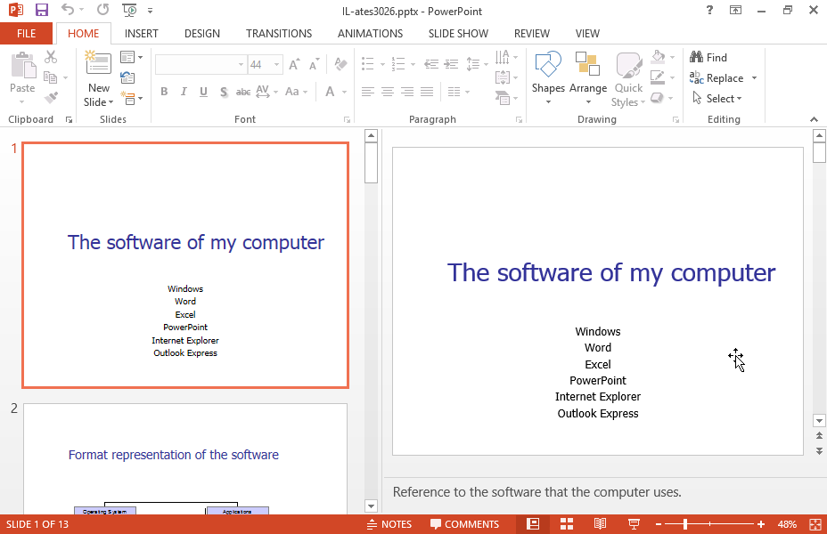The height and width of the screenshot is (534, 827).
Task: Toggle Bold formatting
Action: pyautogui.click(x=164, y=92)
